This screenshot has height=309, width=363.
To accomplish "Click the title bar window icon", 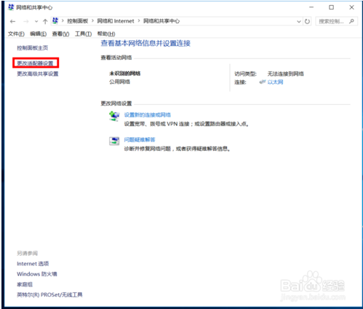I will coord(11,7).
